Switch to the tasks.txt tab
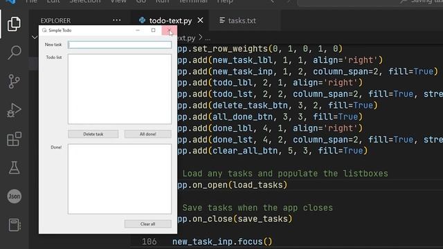The image size is (443, 249). click(x=242, y=21)
